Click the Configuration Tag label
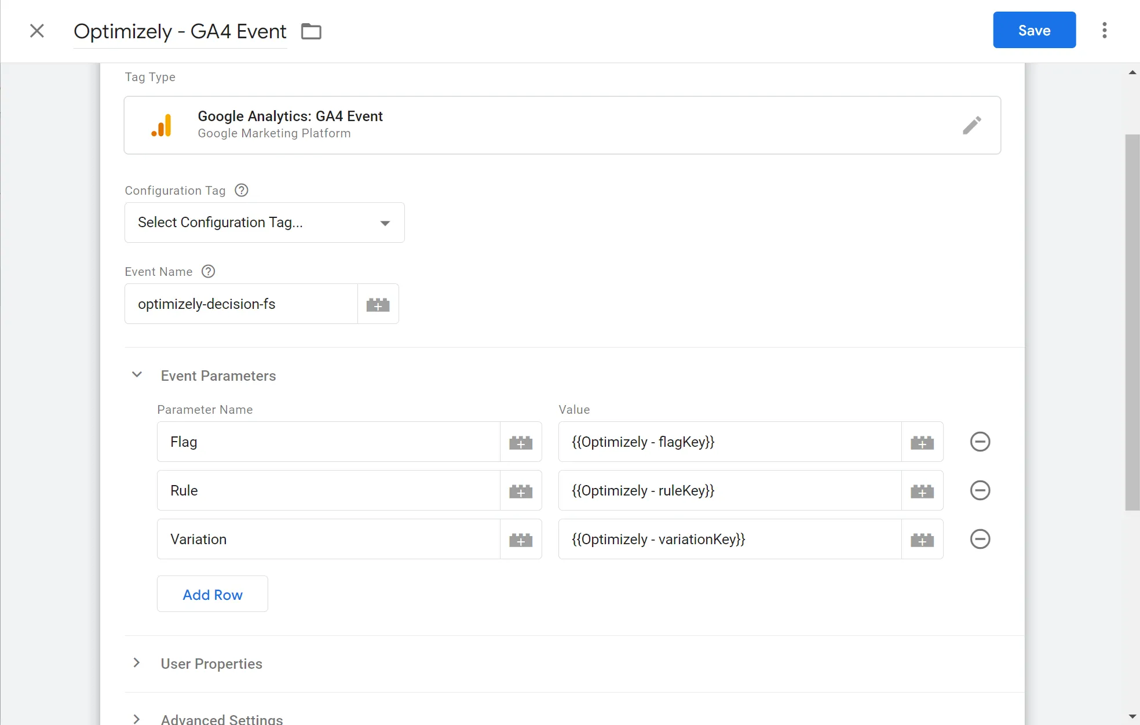 175,191
